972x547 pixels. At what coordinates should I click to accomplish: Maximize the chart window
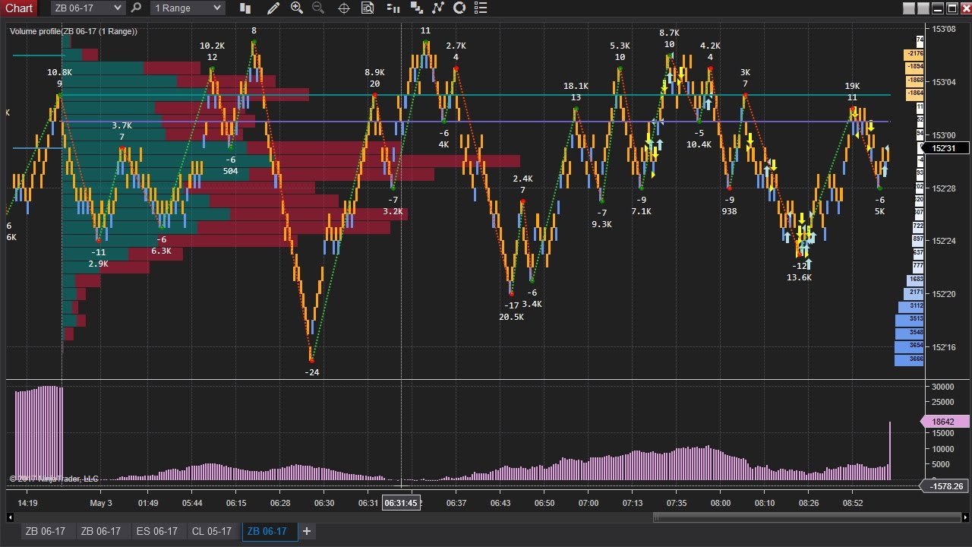point(951,8)
